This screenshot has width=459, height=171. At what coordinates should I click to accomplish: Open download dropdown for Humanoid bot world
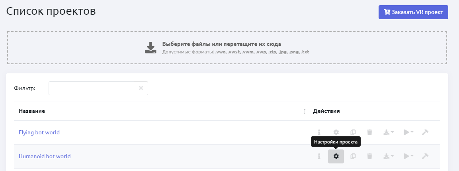(389, 156)
